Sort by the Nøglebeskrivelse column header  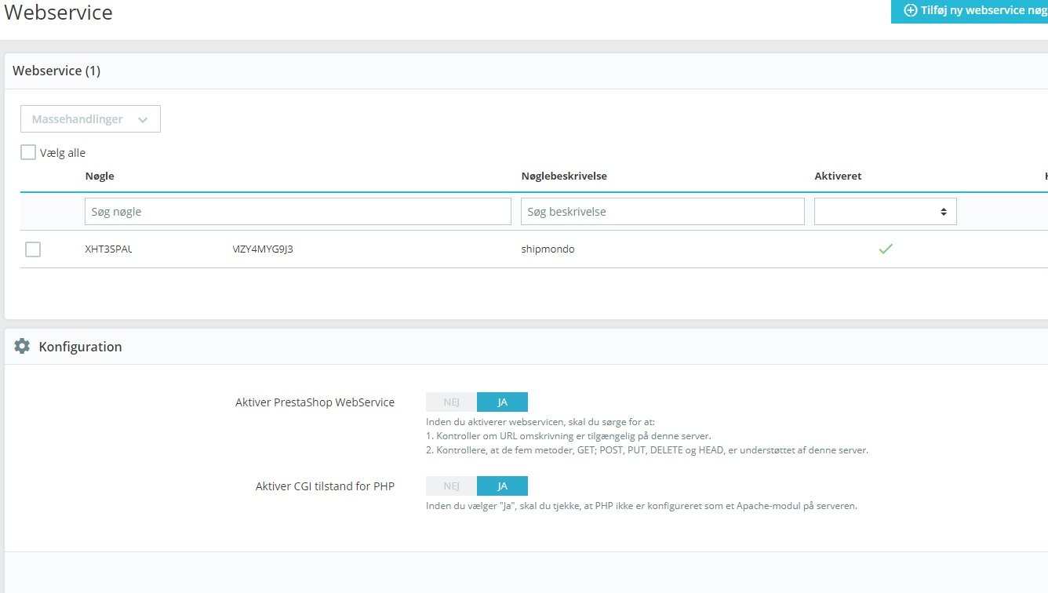tap(564, 176)
